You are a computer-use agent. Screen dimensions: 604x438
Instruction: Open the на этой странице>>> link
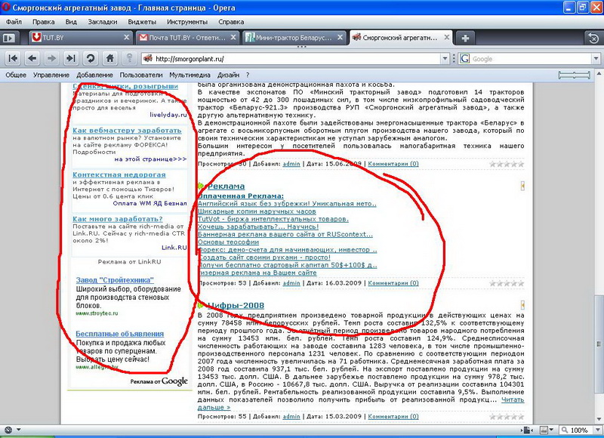[x=150, y=159]
